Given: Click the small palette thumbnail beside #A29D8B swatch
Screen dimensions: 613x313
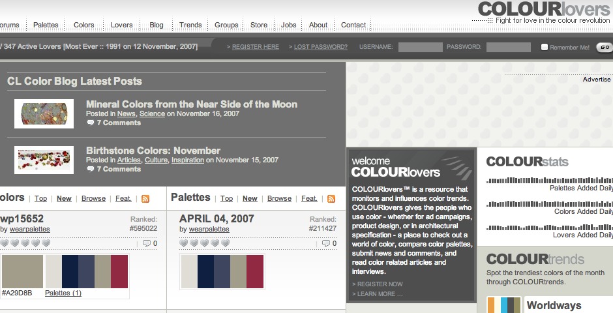Looking at the screenshot, I should pyautogui.click(x=87, y=271).
